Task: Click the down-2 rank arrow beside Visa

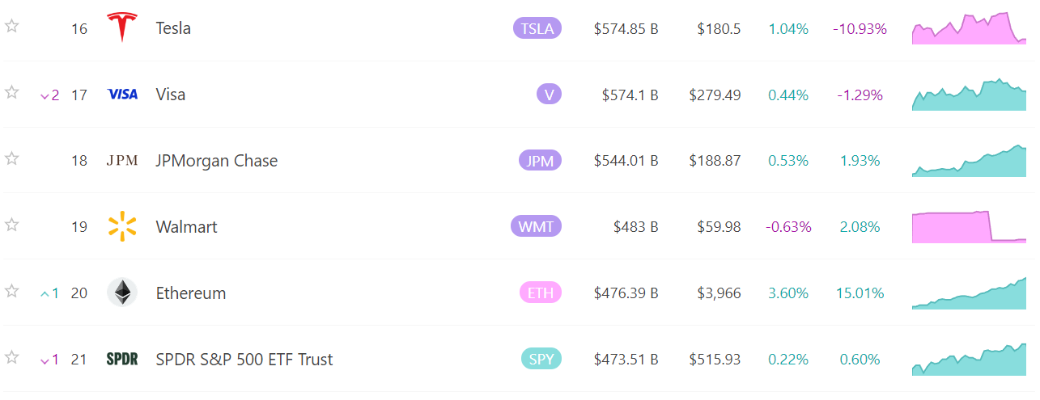Action: click(x=49, y=95)
